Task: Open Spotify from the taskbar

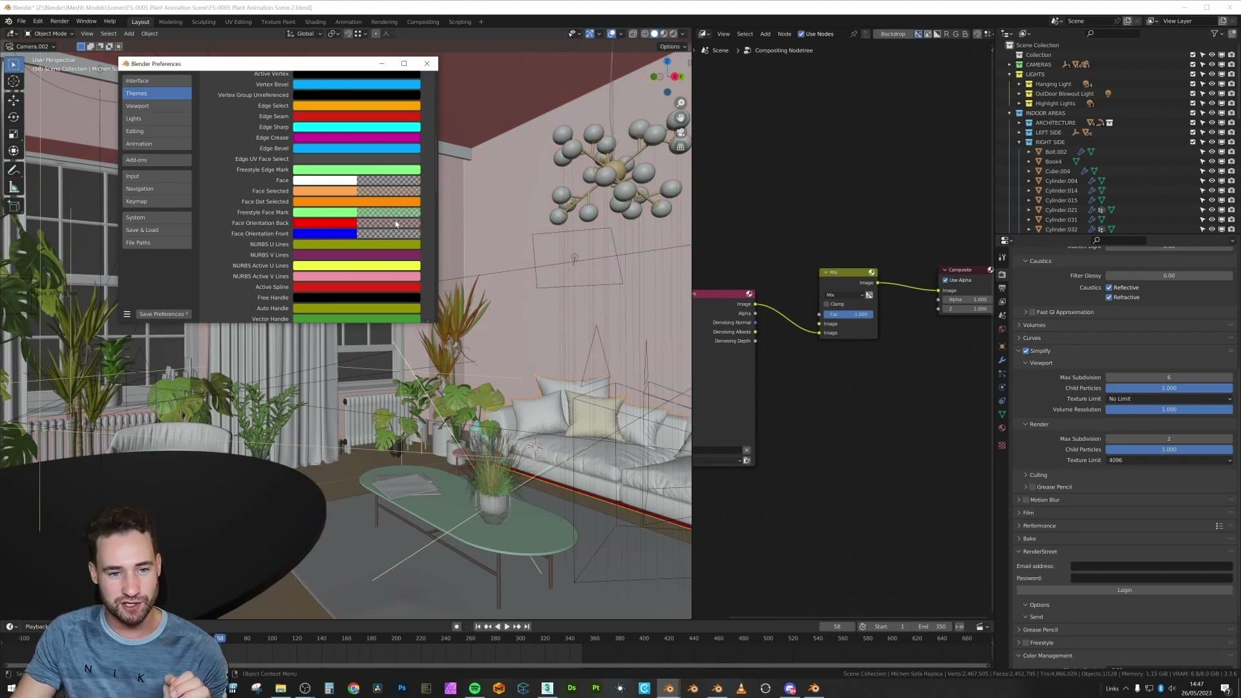Action: click(x=474, y=688)
